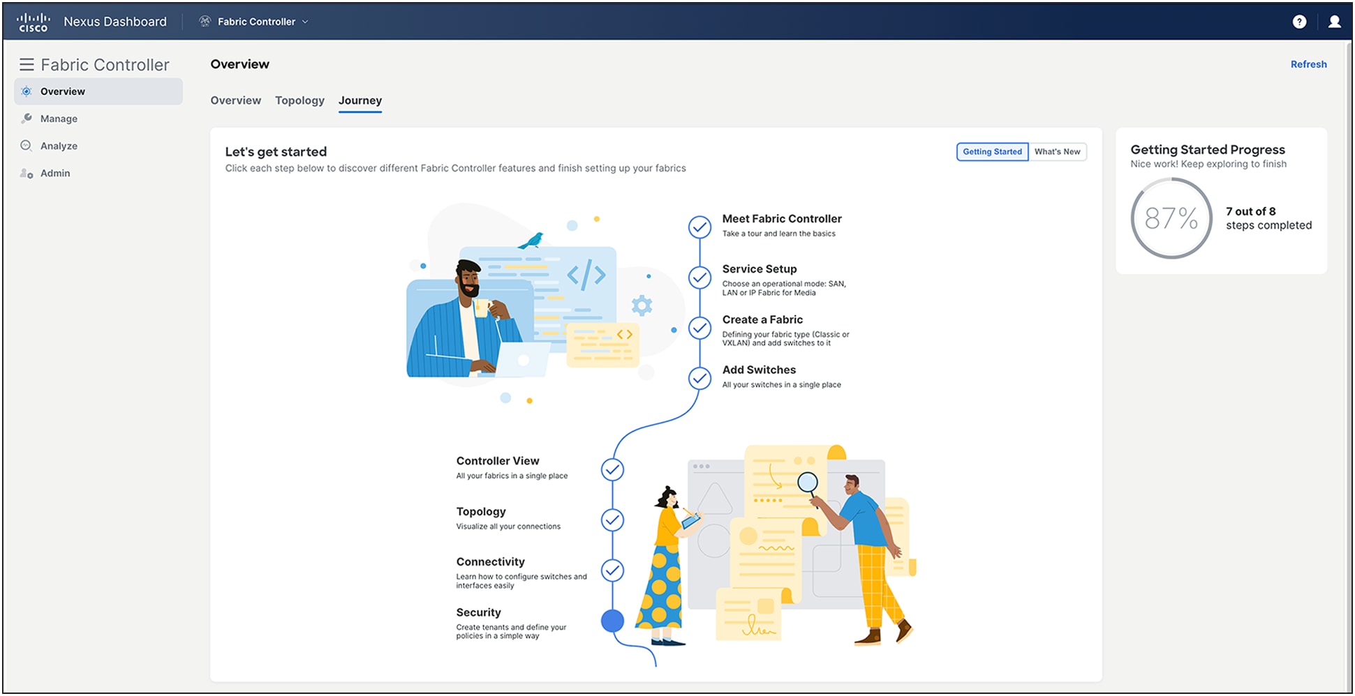Click 'Visualize all your connections' text
The height and width of the screenshot is (696, 1355).
point(508,527)
